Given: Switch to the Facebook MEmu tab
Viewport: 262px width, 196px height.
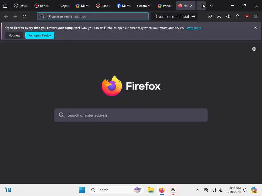Looking at the screenshot, I should (x=124, y=6).
